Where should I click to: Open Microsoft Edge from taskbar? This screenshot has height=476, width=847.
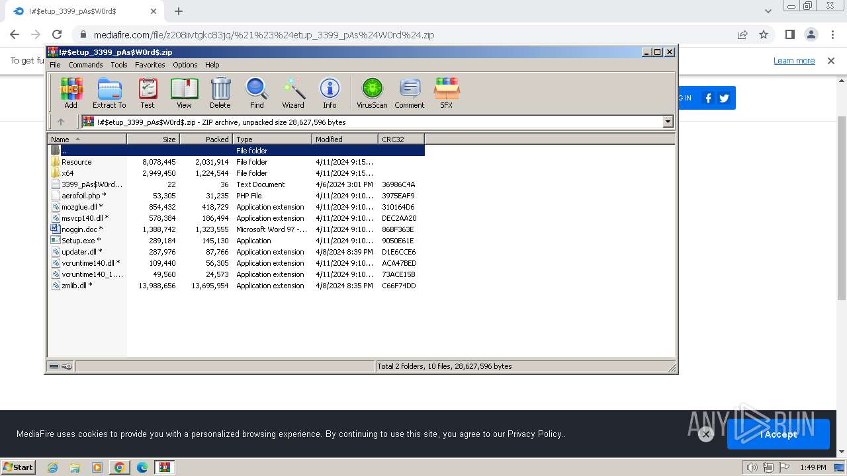[x=142, y=467]
